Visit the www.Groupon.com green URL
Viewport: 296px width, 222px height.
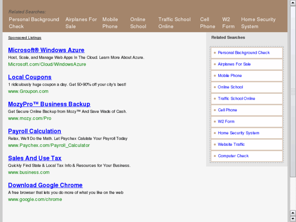click(x=28, y=91)
